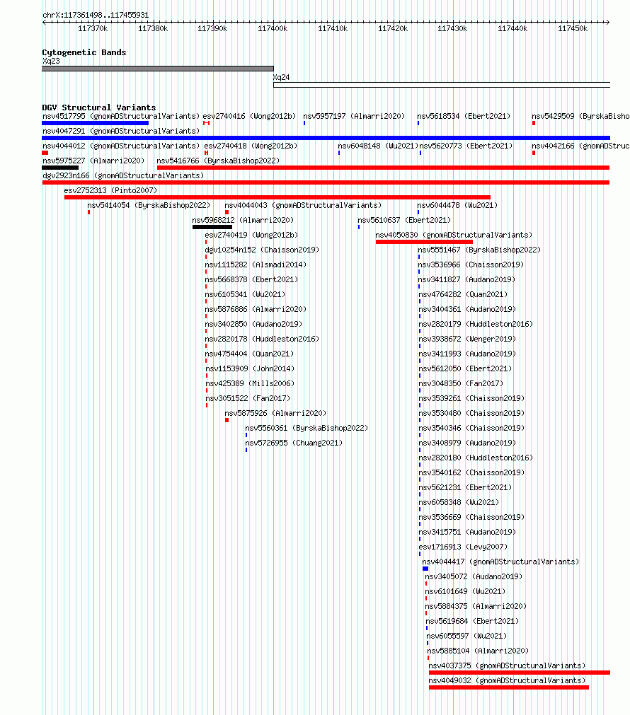This screenshot has height=715, width=630.
Task: Click nsv3405072 (Audano2019) label
Action: (474, 576)
